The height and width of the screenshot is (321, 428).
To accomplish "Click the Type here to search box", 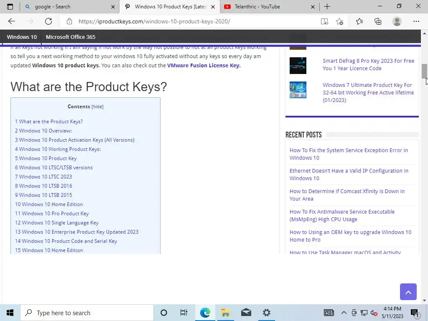I will coord(87,313).
